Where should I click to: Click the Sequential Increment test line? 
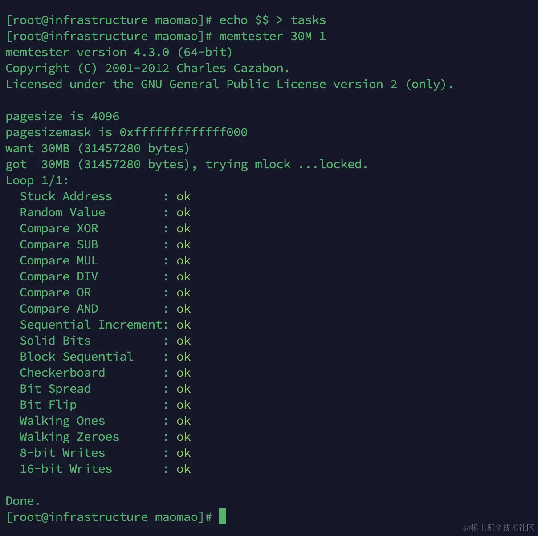(105, 325)
